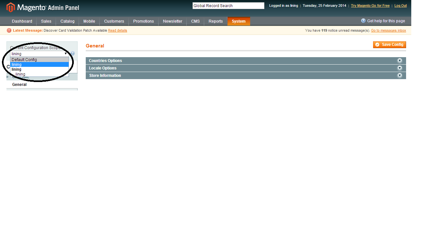The image size is (442, 248).
Task: Click Get help for this page
Action: (386, 21)
